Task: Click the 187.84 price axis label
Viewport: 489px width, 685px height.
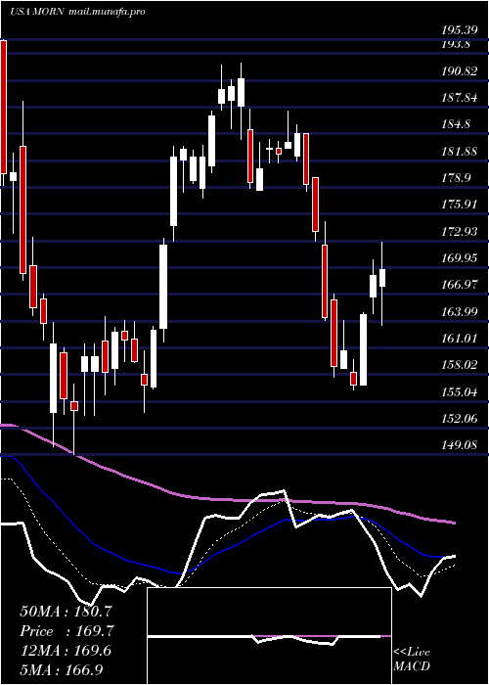Action: 459,98
